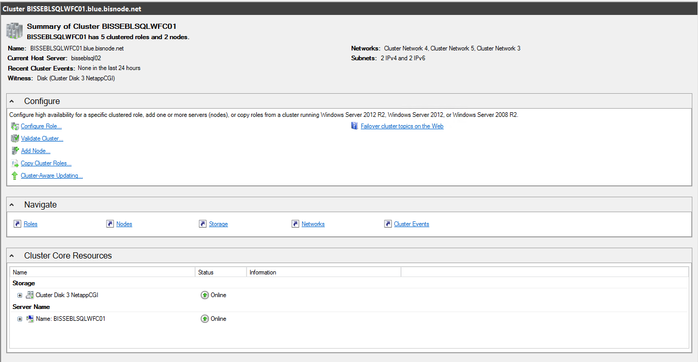Click the cluster summary server icon

[x=15, y=31]
